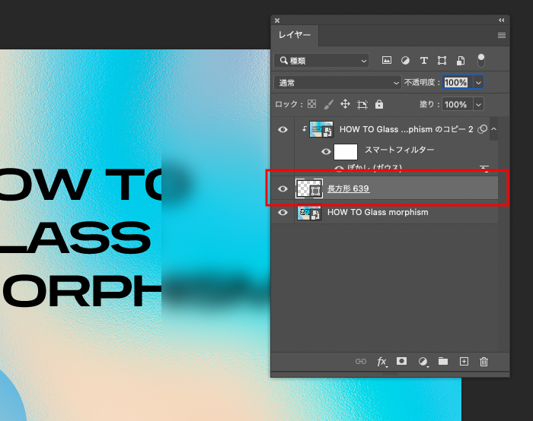Filter layers by adjustment layer icon
The height and width of the screenshot is (421, 533).
tap(405, 61)
